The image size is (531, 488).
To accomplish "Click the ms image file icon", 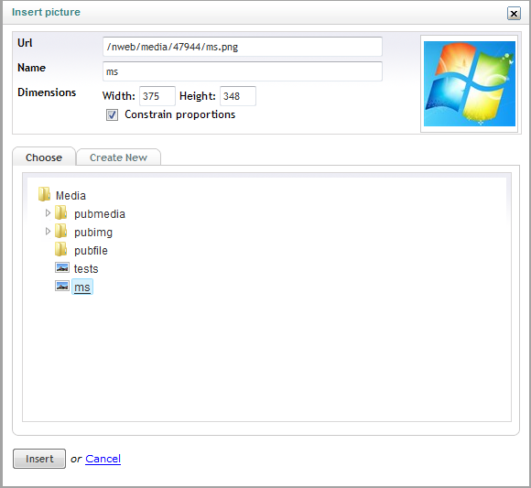I will pos(62,286).
